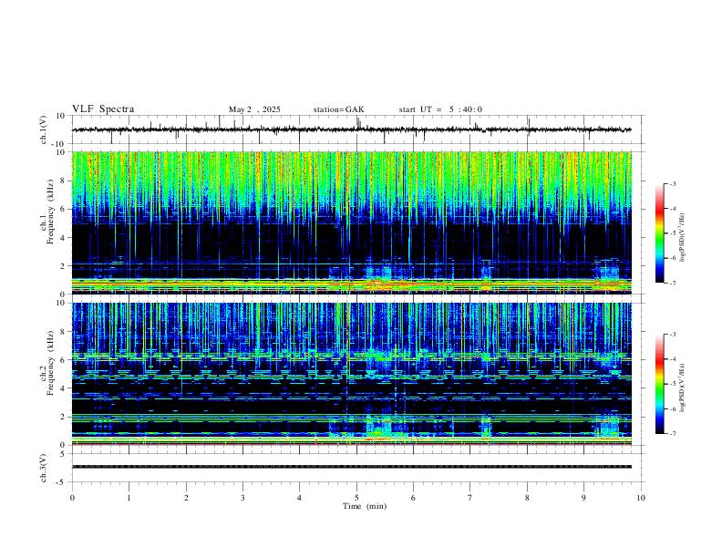Click the "8" kHz tick on ch.1 spectrogram
Screen dimensions: 722x558
point(63,181)
